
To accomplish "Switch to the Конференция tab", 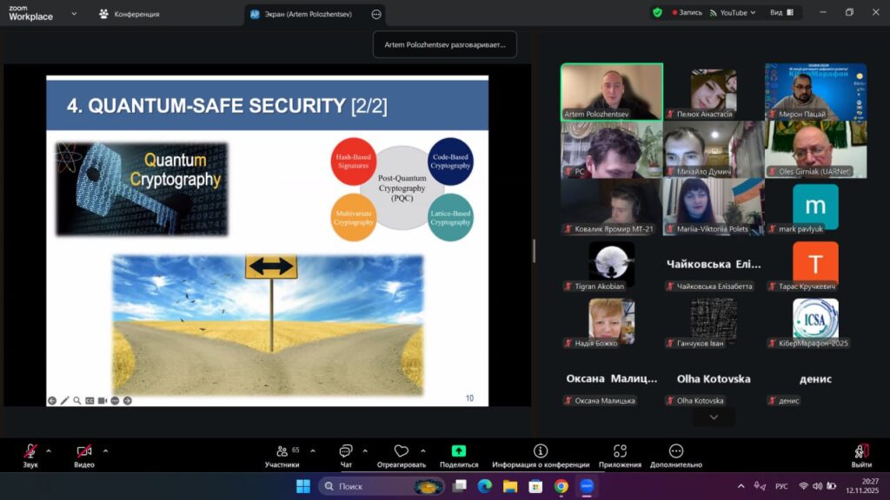I will pyautogui.click(x=129, y=14).
